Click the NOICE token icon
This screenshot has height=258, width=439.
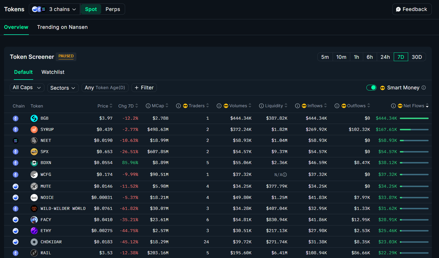click(34, 198)
